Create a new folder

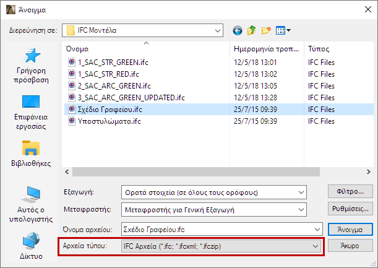click(267, 30)
